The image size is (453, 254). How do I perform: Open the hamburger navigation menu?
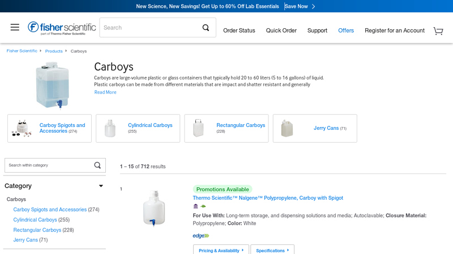[15, 27]
